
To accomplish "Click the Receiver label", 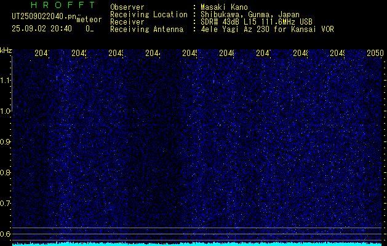I will tap(127, 22).
